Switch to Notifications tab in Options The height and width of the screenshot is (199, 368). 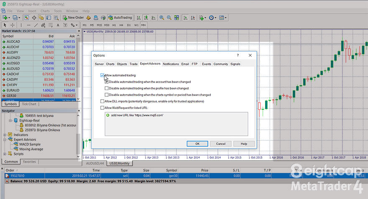(x=171, y=64)
